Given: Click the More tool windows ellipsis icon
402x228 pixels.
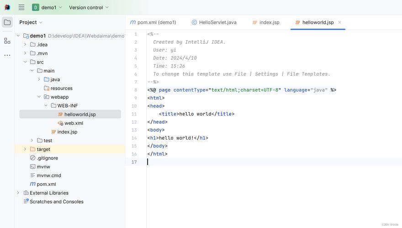Looking at the screenshot, I should pos(7,55).
